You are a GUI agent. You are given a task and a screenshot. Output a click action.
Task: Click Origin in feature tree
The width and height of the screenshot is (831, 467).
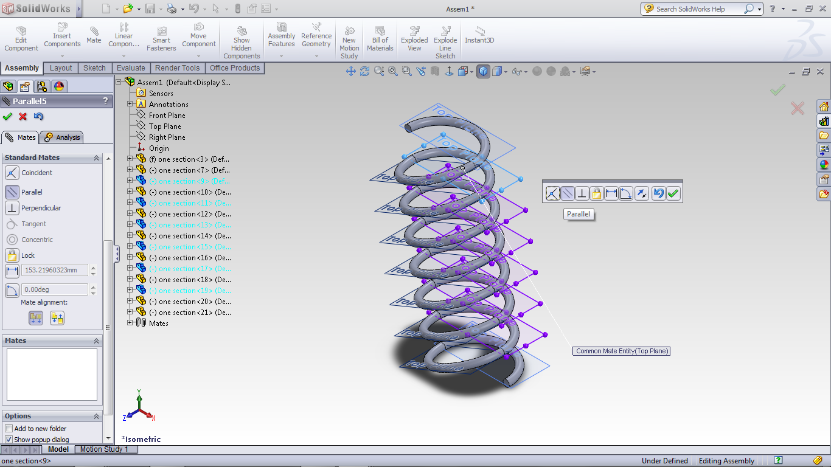point(159,148)
